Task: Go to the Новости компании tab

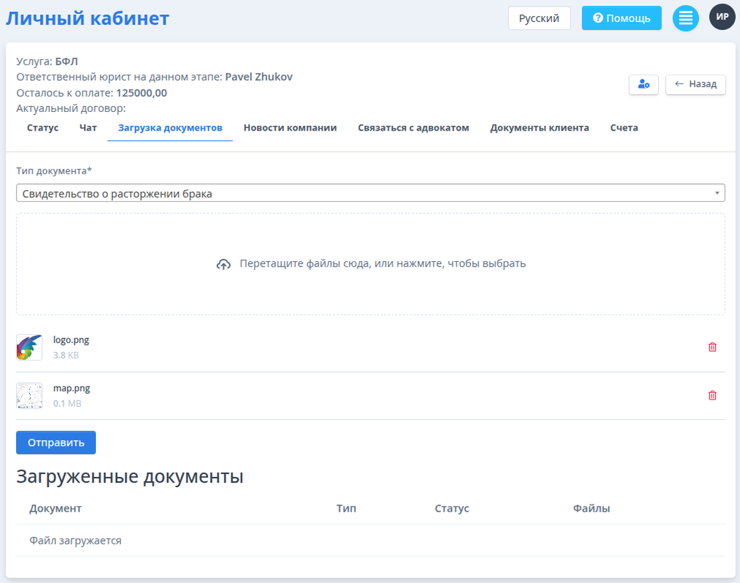Action: [x=290, y=128]
